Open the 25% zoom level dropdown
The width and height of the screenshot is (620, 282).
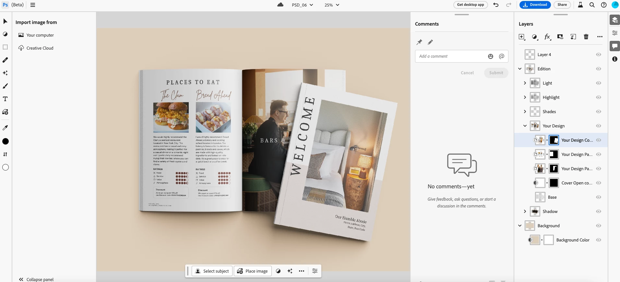click(332, 5)
